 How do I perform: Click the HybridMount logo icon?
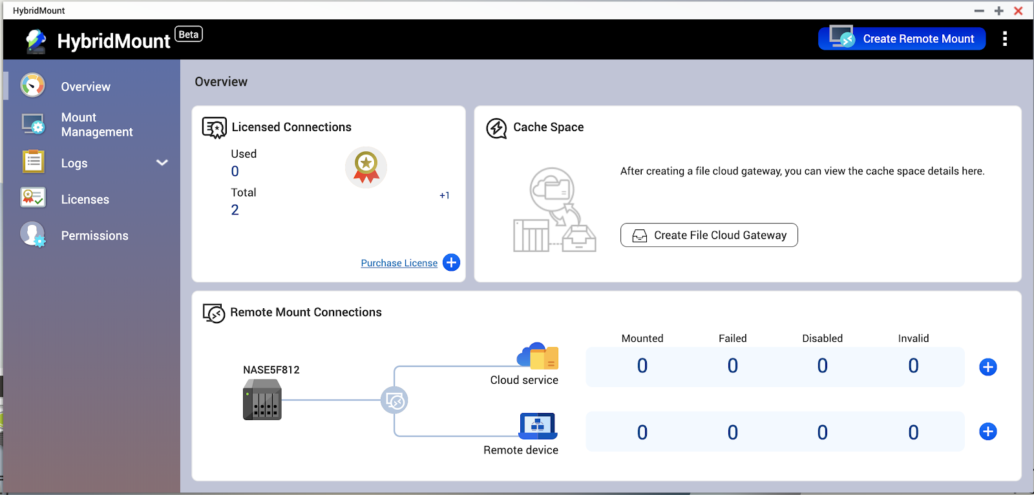tap(36, 41)
